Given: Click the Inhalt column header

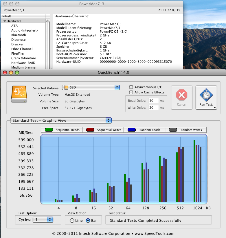Looking at the screenshot, I should 23,16.
